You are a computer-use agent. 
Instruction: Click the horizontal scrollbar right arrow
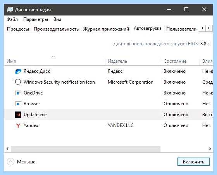click(x=210, y=149)
